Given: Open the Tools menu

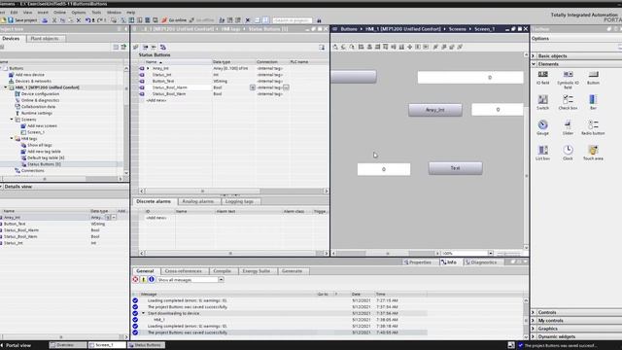Looking at the screenshot, I should point(96,13).
